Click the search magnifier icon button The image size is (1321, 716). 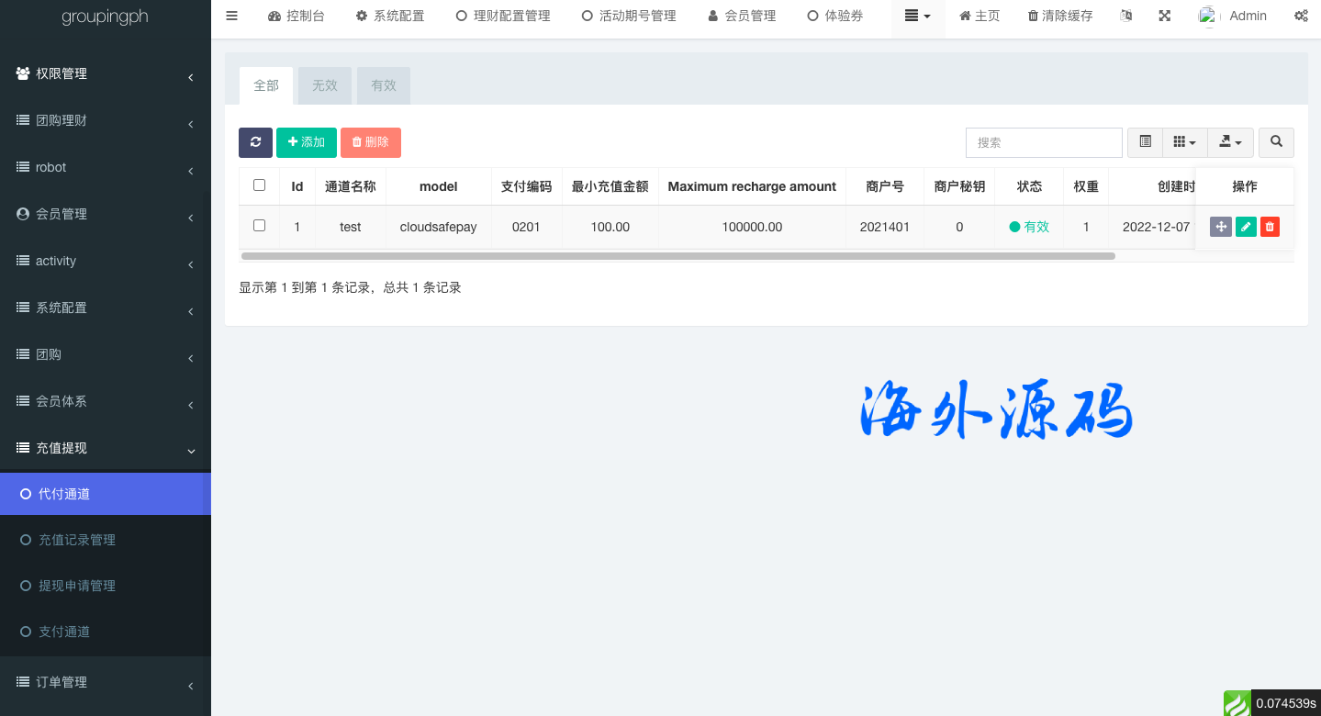(x=1276, y=142)
